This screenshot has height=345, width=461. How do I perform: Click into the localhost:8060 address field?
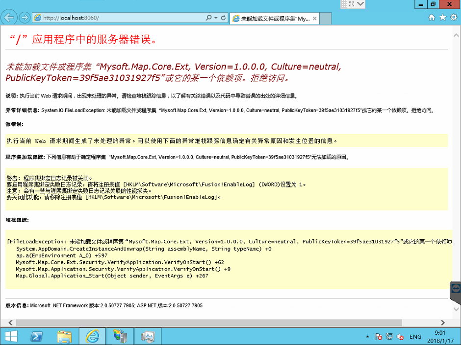click(123, 18)
